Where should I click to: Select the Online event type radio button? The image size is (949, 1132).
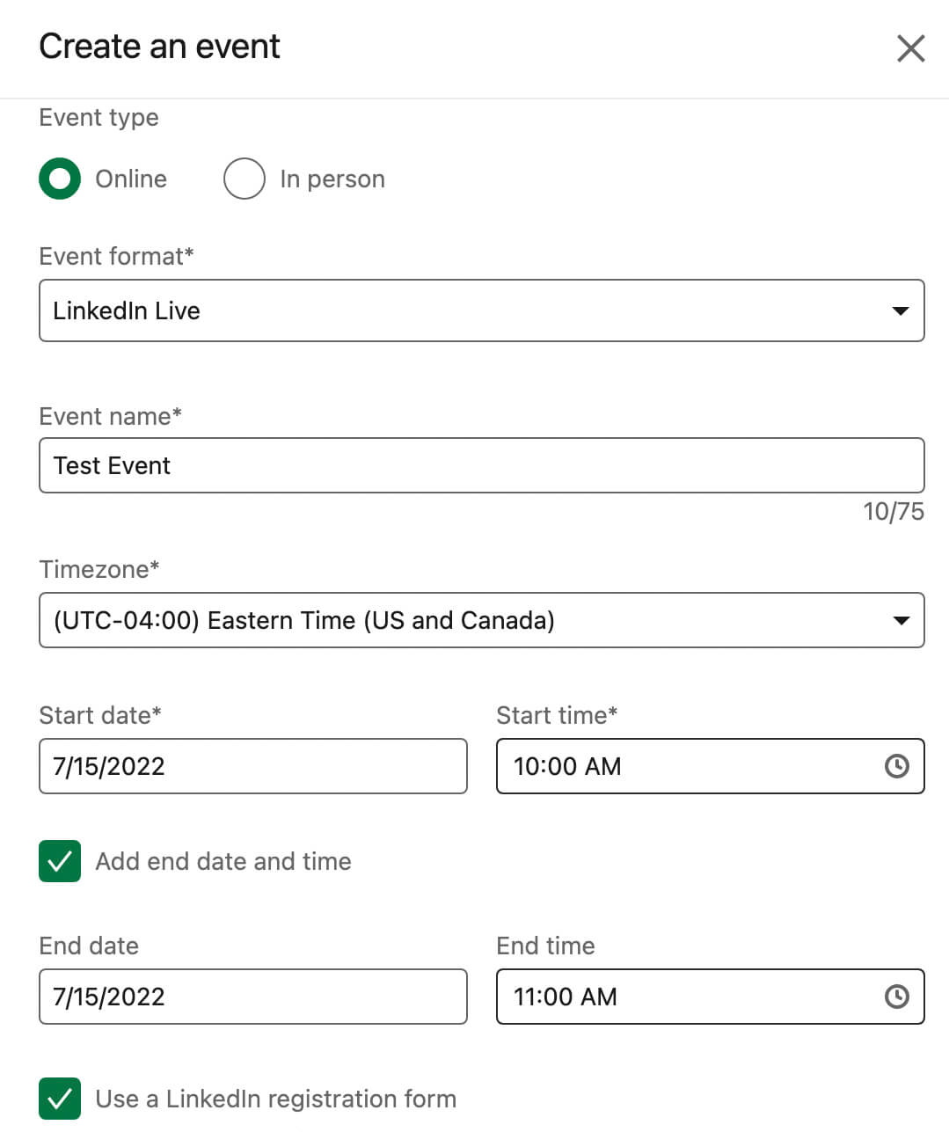click(x=60, y=179)
